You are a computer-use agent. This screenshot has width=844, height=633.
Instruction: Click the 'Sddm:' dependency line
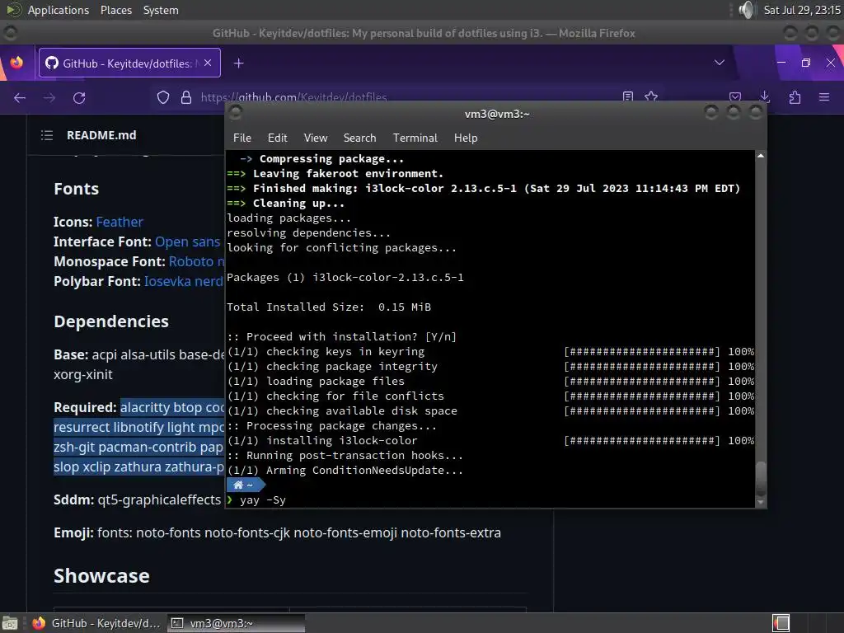[138, 500]
